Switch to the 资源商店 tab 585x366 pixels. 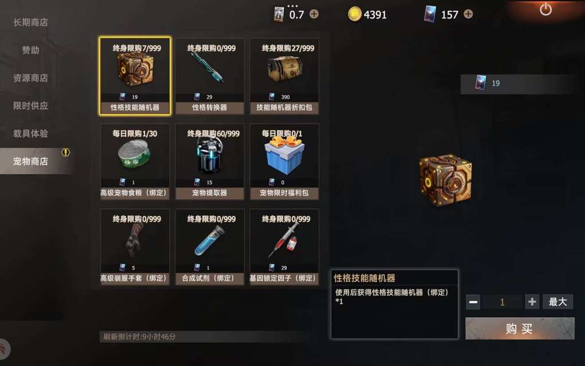tap(30, 78)
